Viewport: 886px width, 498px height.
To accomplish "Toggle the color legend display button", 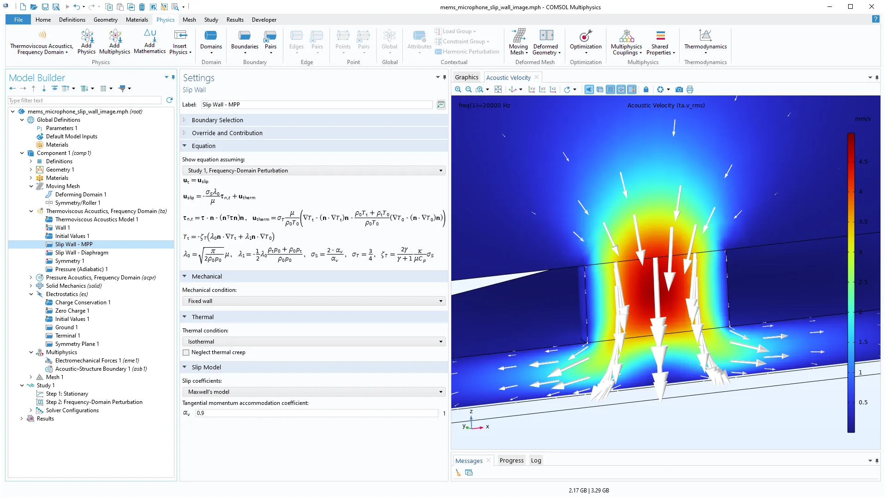I will tap(632, 89).
